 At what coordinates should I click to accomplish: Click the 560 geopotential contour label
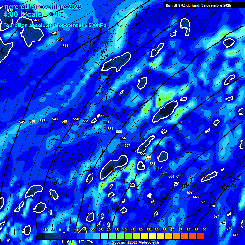[x=148, y=157]
